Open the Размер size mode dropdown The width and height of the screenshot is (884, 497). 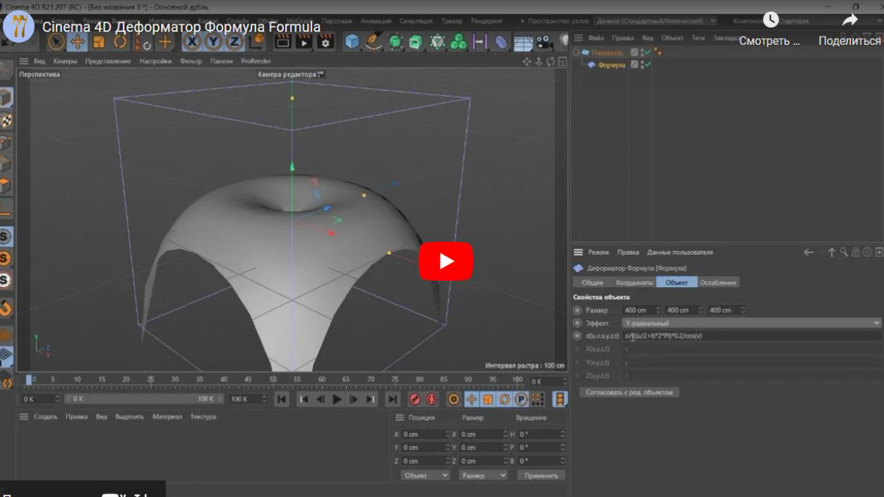pyautogui.click(x=483, y=476)
